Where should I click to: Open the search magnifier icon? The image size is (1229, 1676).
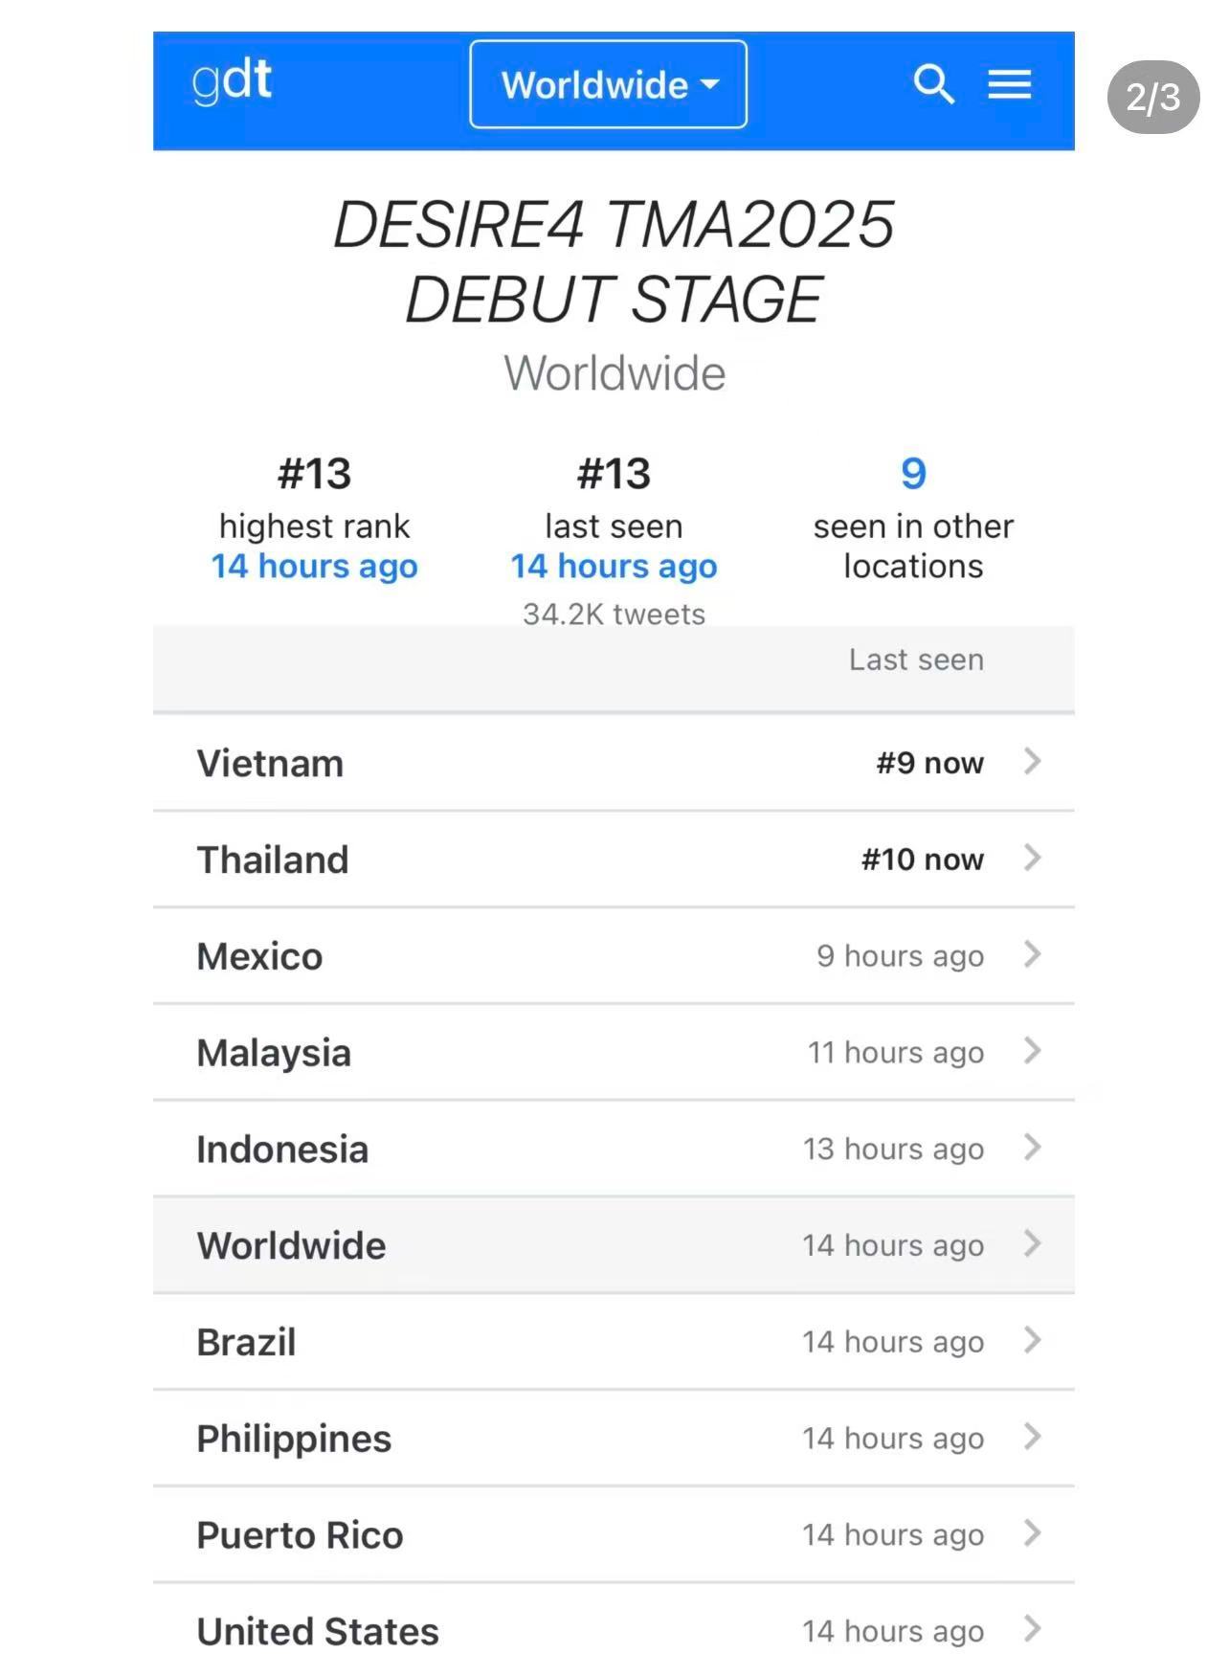coord(934,84)
